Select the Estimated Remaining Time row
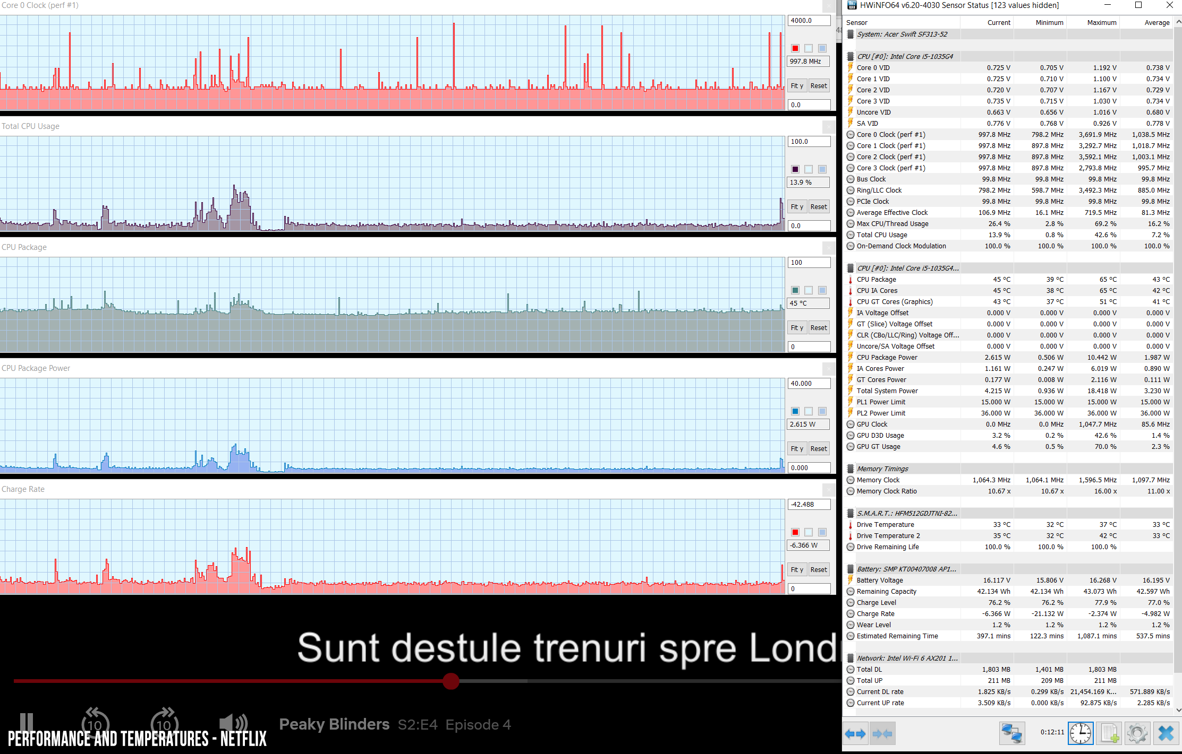Image resolution: width=1182 pixels, height=754 pixels. tap(1008, 636)
